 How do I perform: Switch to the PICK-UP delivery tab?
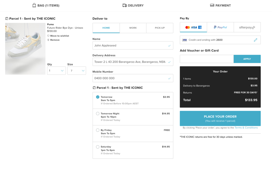[160, 28]
